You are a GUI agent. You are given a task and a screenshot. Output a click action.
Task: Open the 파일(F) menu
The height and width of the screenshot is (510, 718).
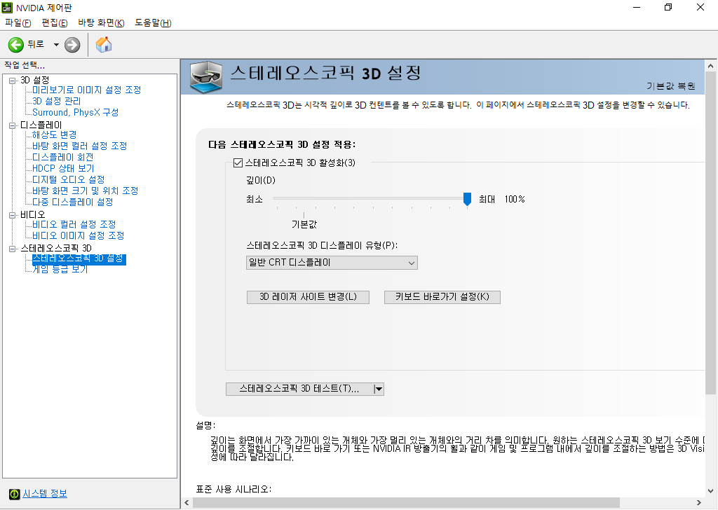(18, 23)
